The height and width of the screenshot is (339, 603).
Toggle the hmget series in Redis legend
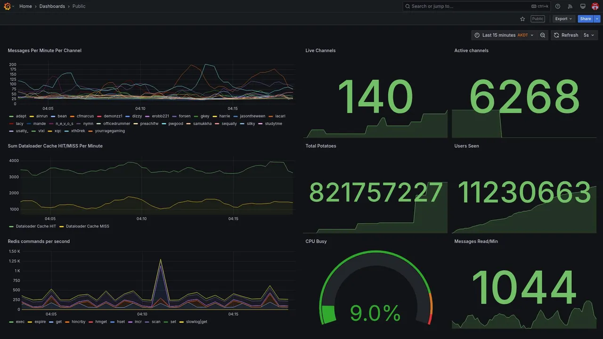point(98,322)
